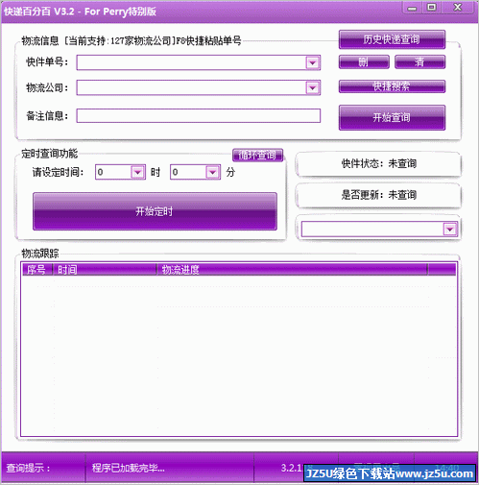This screenshot has height=485, width=479.
Task: Open the hours (时) dropdown
Action: point(138,172)
